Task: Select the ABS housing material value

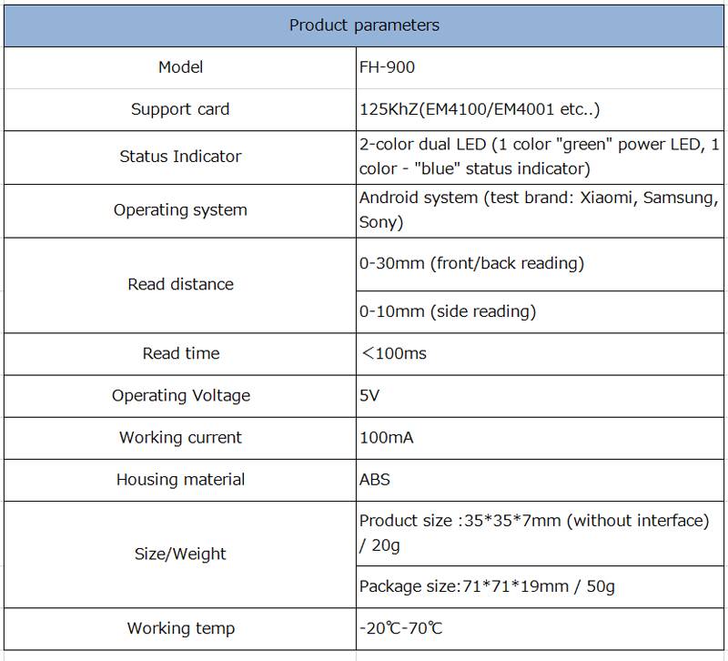Action: tap(375, 480)
